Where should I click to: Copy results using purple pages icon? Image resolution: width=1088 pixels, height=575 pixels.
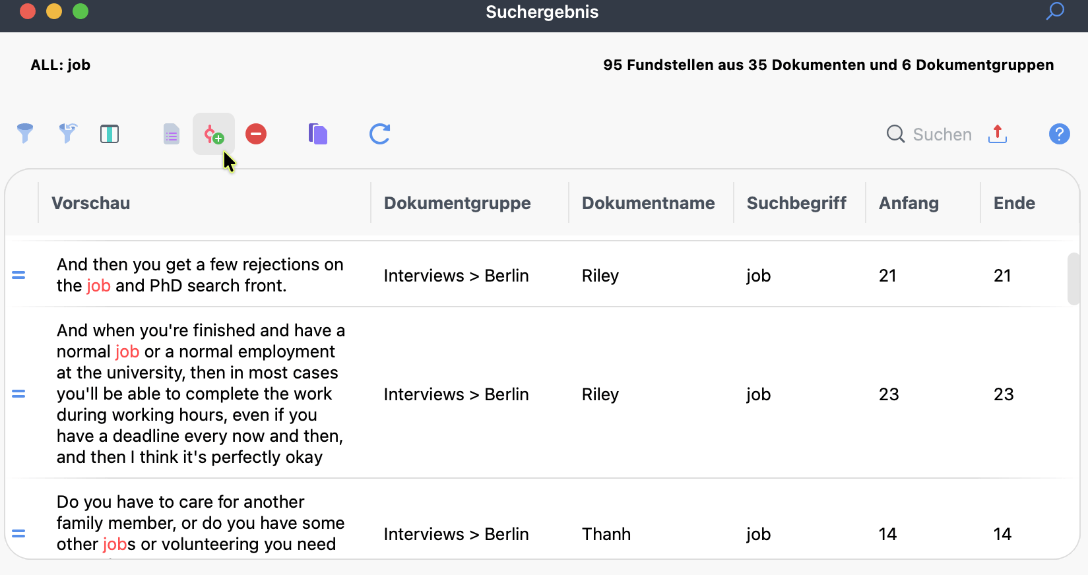(x=318, y=134)
